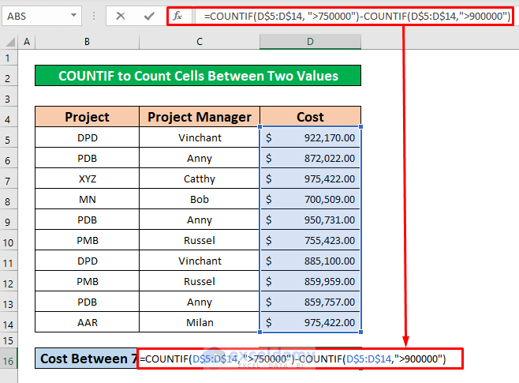Click the Select All corner triangle
This screenshot has width=519, height=383.
[x=9, y=42]
